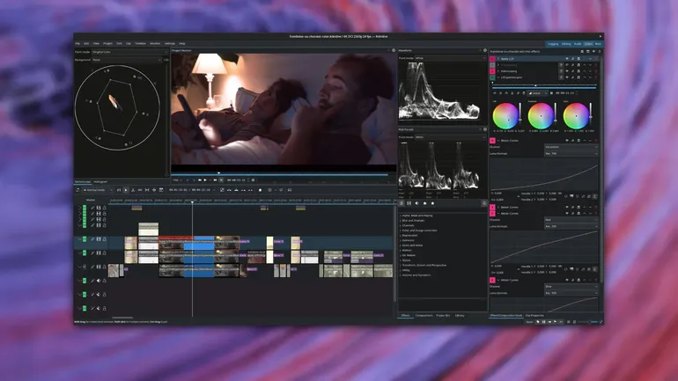Switch to the Project Bin tab

pyautogui.click(x=443, y=315)
